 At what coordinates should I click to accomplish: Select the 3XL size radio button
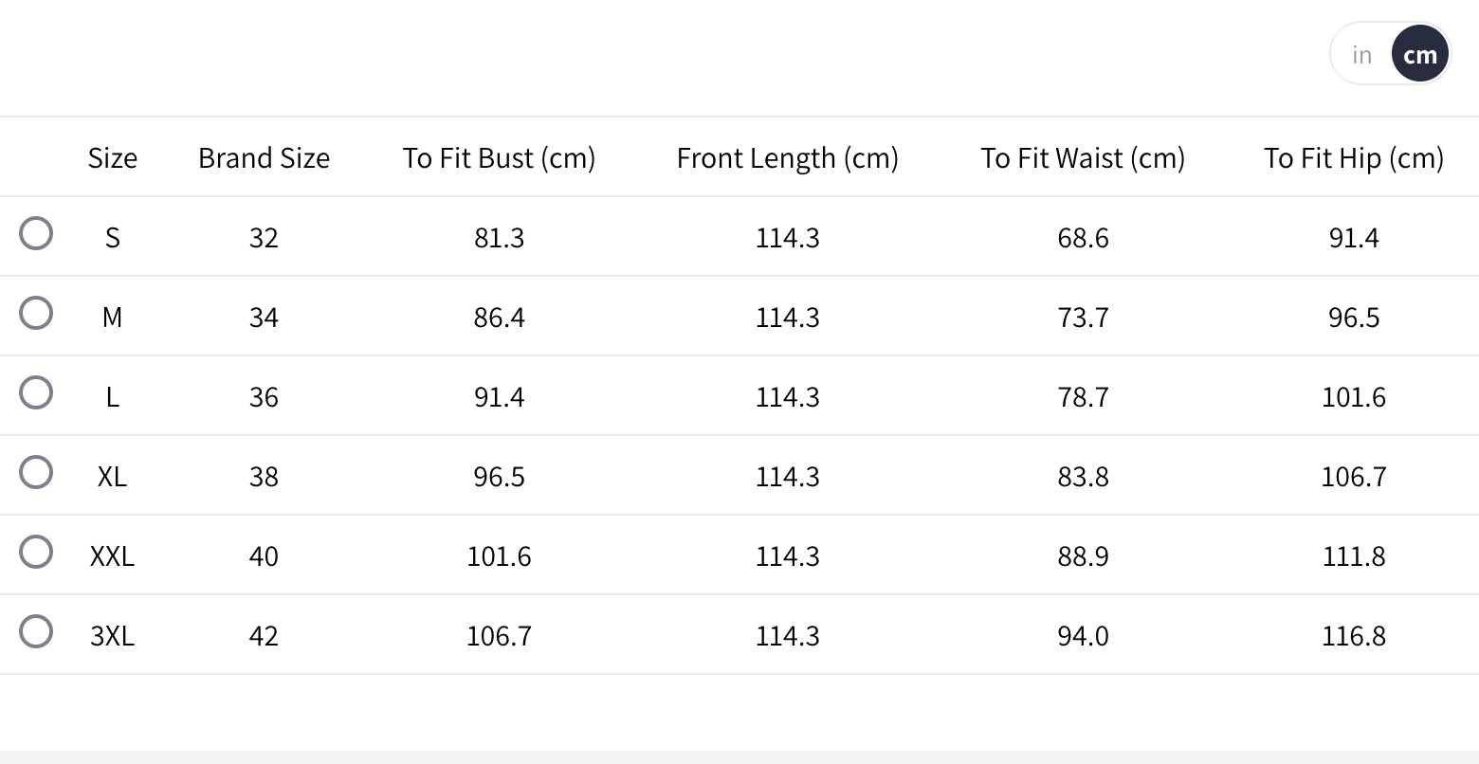pos(36,631)
